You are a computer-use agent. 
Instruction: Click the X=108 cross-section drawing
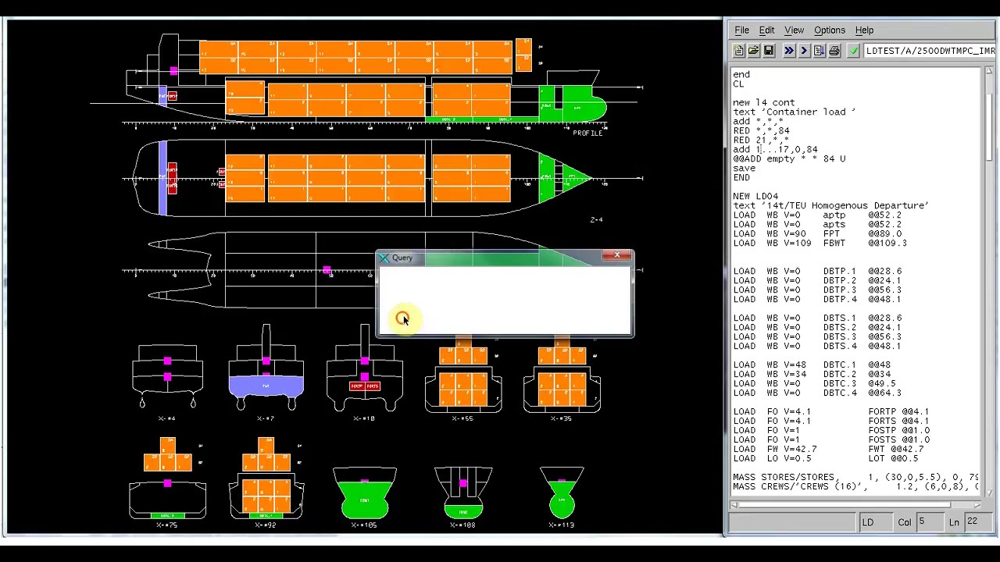click(463, 493)
